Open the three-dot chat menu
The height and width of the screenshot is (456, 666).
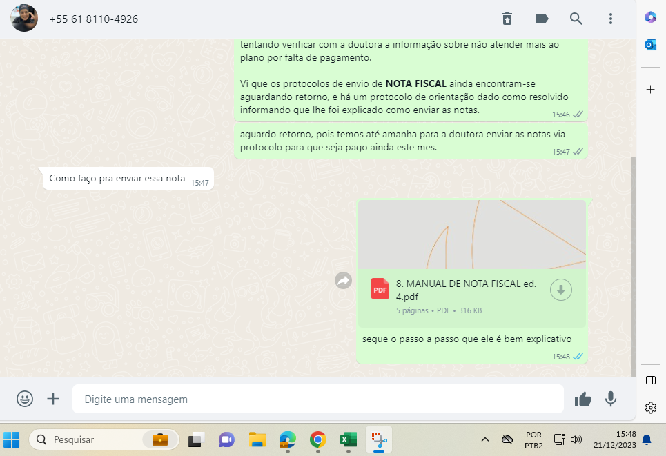point(610,19)
